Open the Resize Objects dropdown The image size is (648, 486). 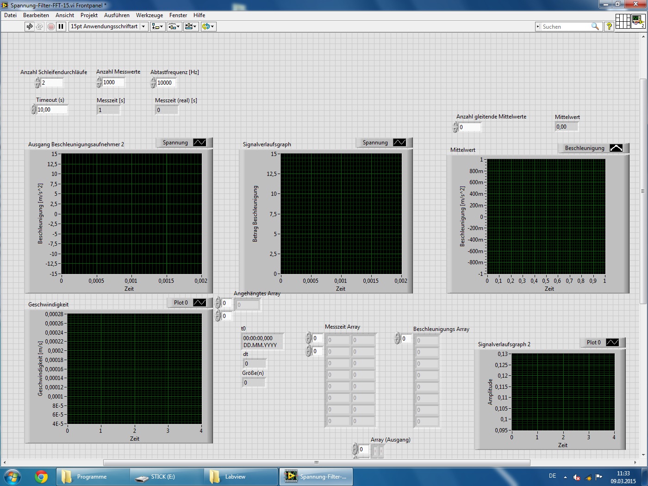(191, 26)
